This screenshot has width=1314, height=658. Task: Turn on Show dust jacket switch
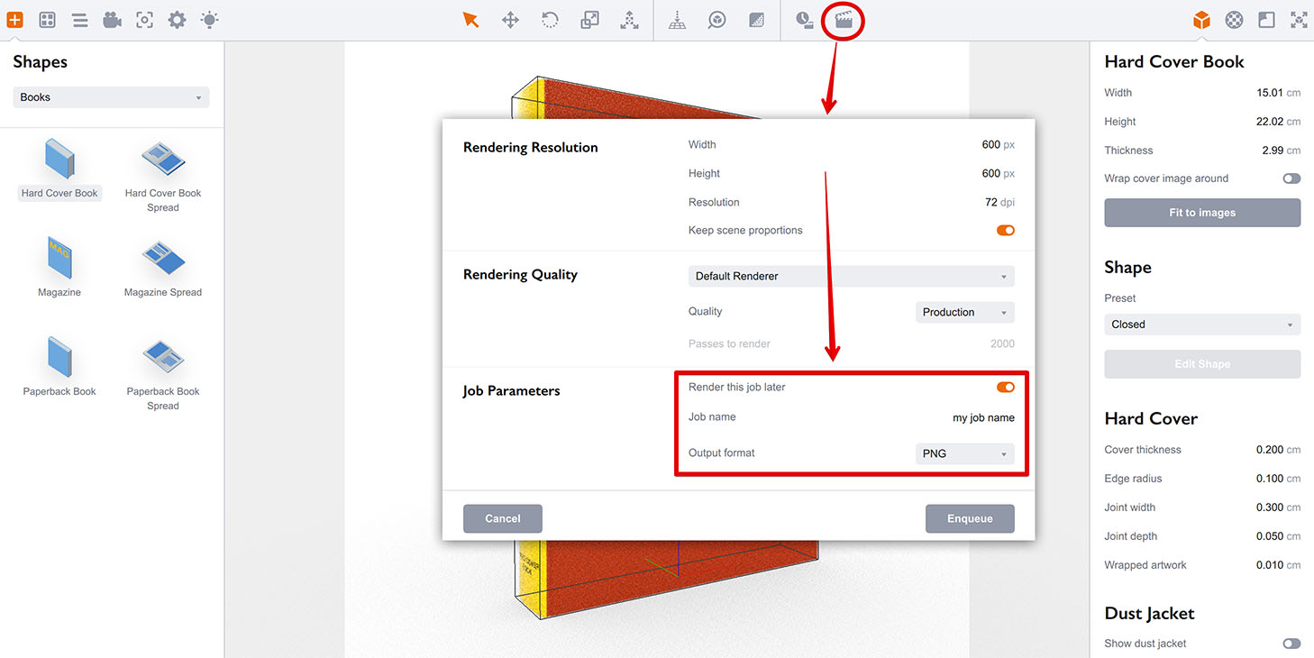[x=1291, y=644]
